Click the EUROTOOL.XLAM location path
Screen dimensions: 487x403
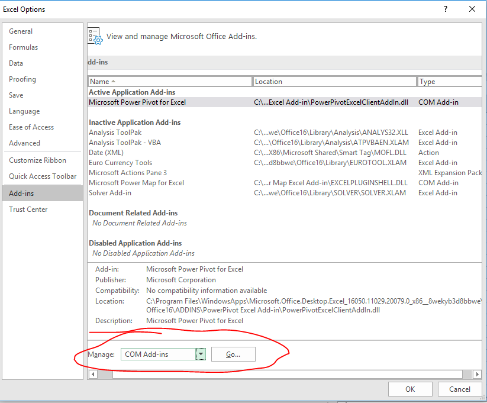(x=330, y=163)
